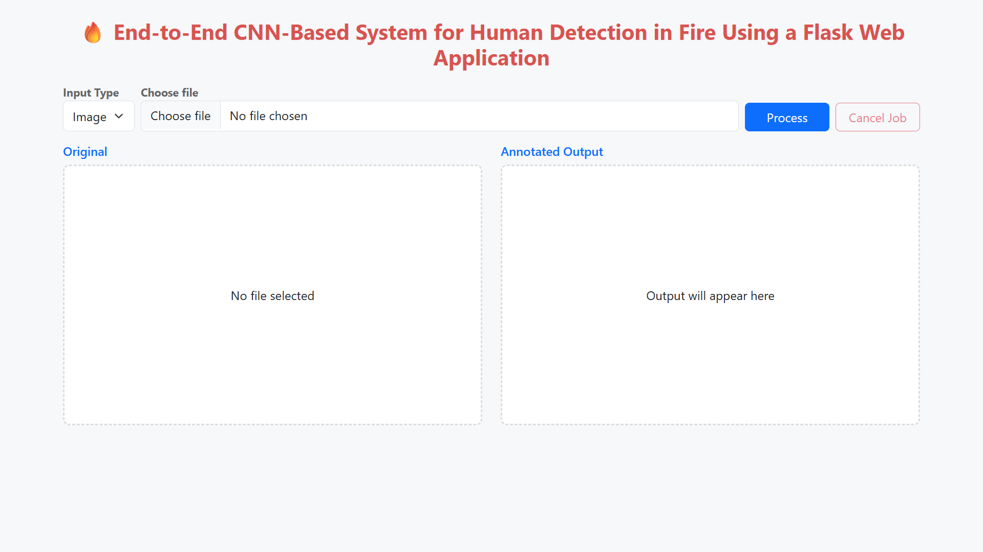
Task: Click the Annotated Output section heading
Action: click(551, 152)
